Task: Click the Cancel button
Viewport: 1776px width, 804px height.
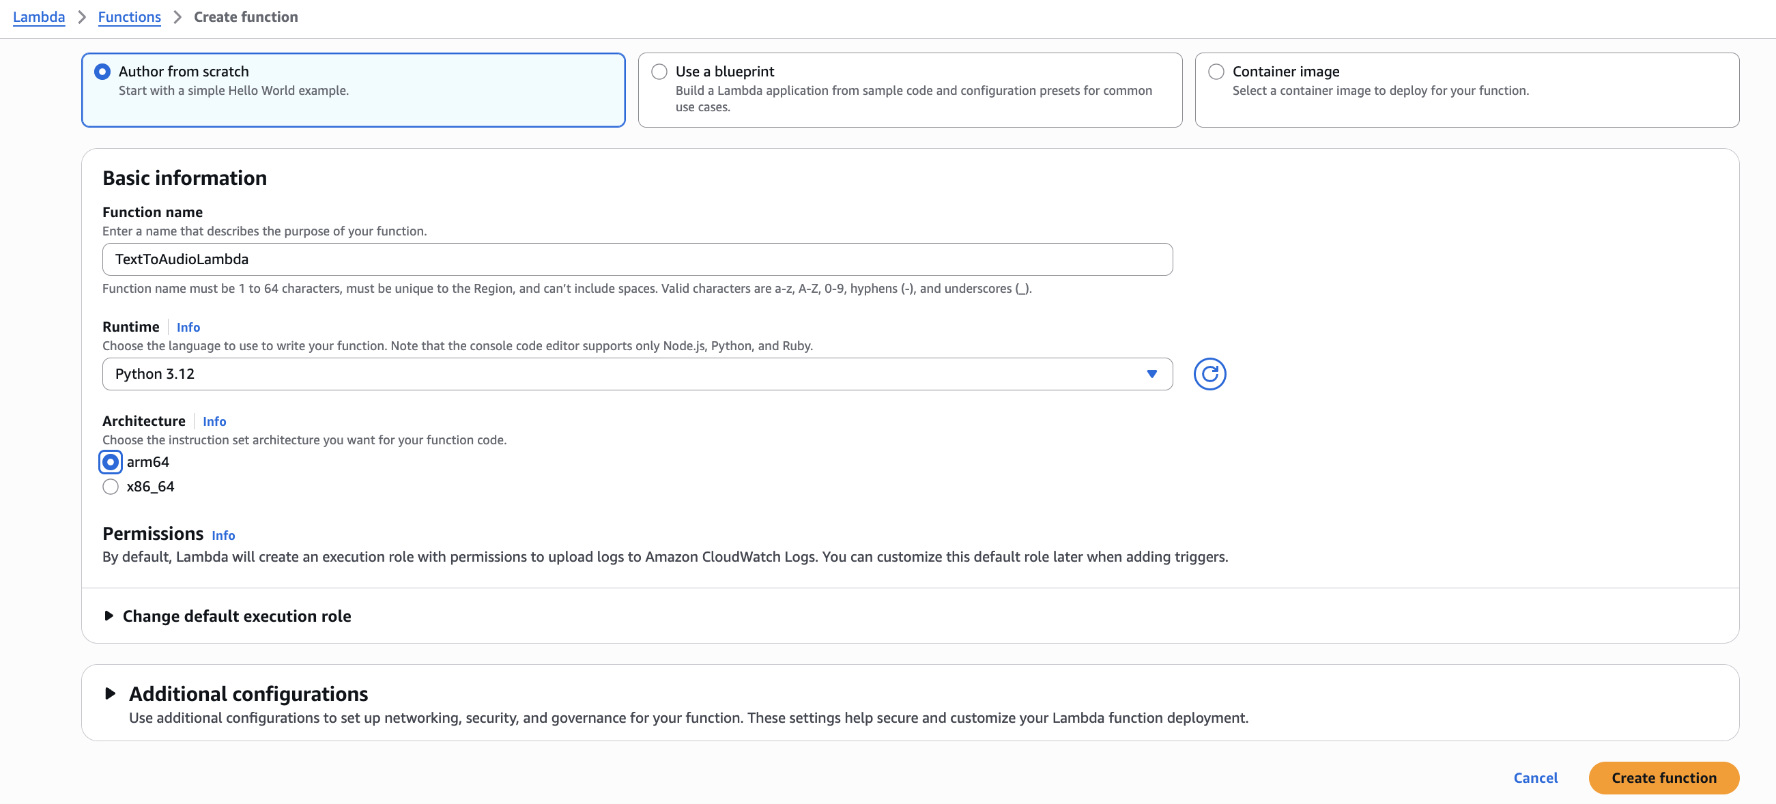Action: pyautogui.click(x=1535, y=778)
